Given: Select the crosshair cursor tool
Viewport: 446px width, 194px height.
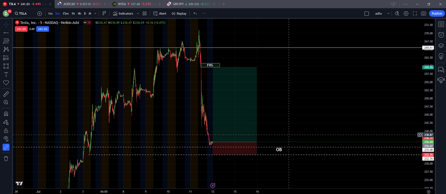Looking at the screenshot, I should click(x=6, y=24).
